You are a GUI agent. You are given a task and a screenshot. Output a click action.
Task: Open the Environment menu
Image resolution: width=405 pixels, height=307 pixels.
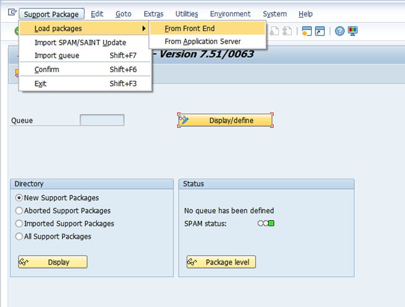[230, 14]
